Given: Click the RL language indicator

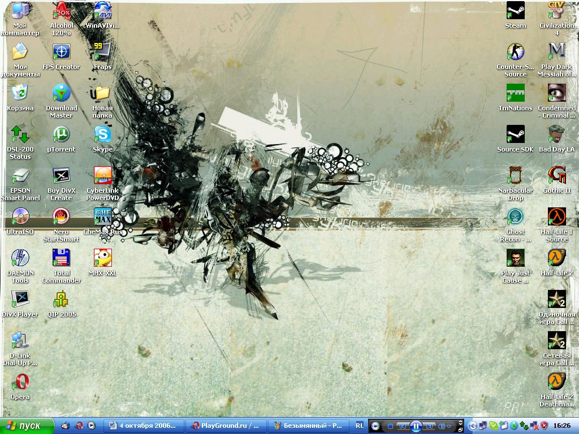Looking at the screenshot, I should 360,426.
